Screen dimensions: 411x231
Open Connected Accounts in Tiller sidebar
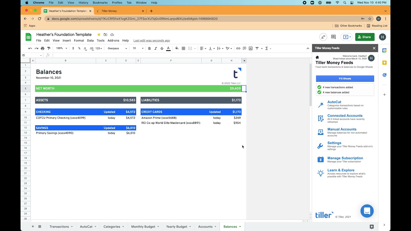coord(345,116)
